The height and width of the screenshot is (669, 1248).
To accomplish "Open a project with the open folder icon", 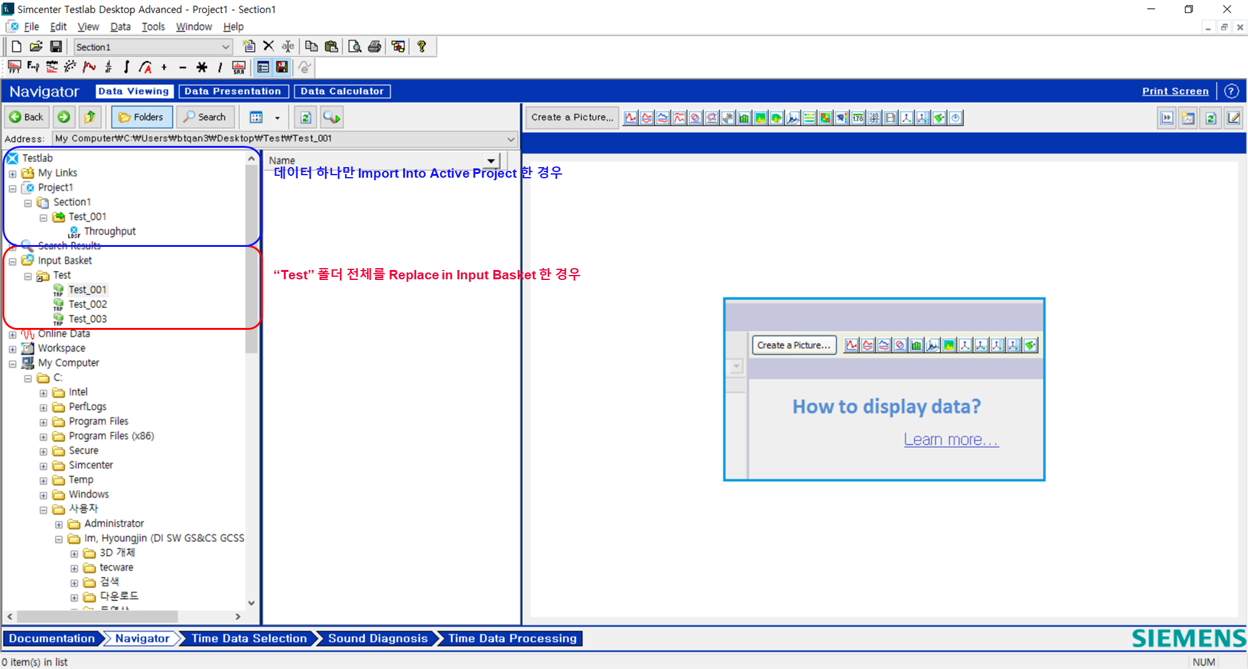I will point(36,47).
